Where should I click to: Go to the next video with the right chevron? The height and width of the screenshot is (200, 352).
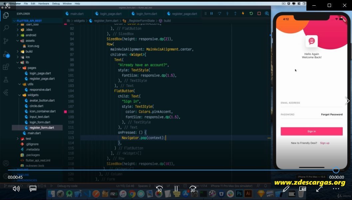point(347,101)
